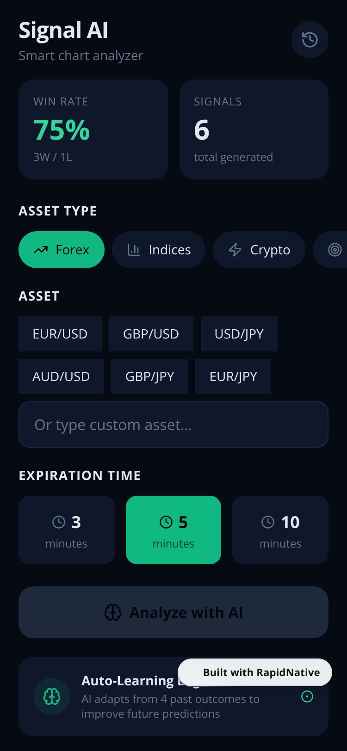Choose the GBP/JPY asset
Image resolution: width=347 pixels, height=751 pixels.
pyautogui.click(x=149, y=376)
